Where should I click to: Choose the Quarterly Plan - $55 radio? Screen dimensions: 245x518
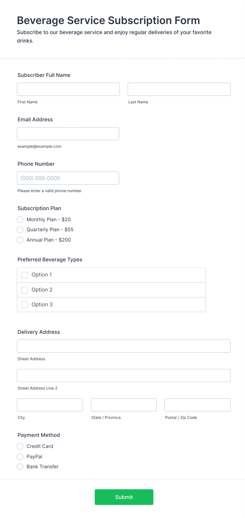(x=20, y=230)
